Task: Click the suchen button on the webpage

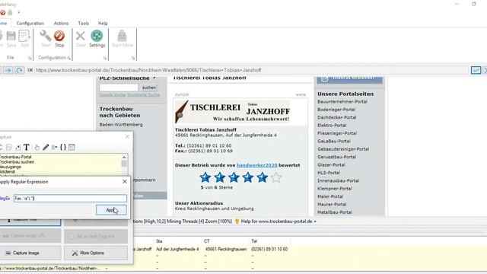Action: coord(149,88)
